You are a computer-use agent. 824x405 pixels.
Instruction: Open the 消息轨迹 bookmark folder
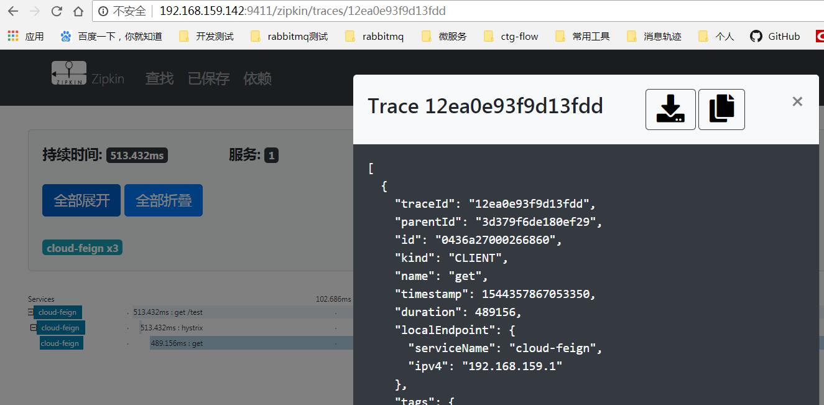click(x=654, y=36)
